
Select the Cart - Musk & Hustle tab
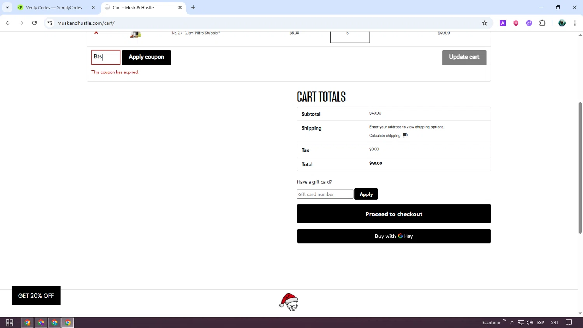[x=133, y=7]
